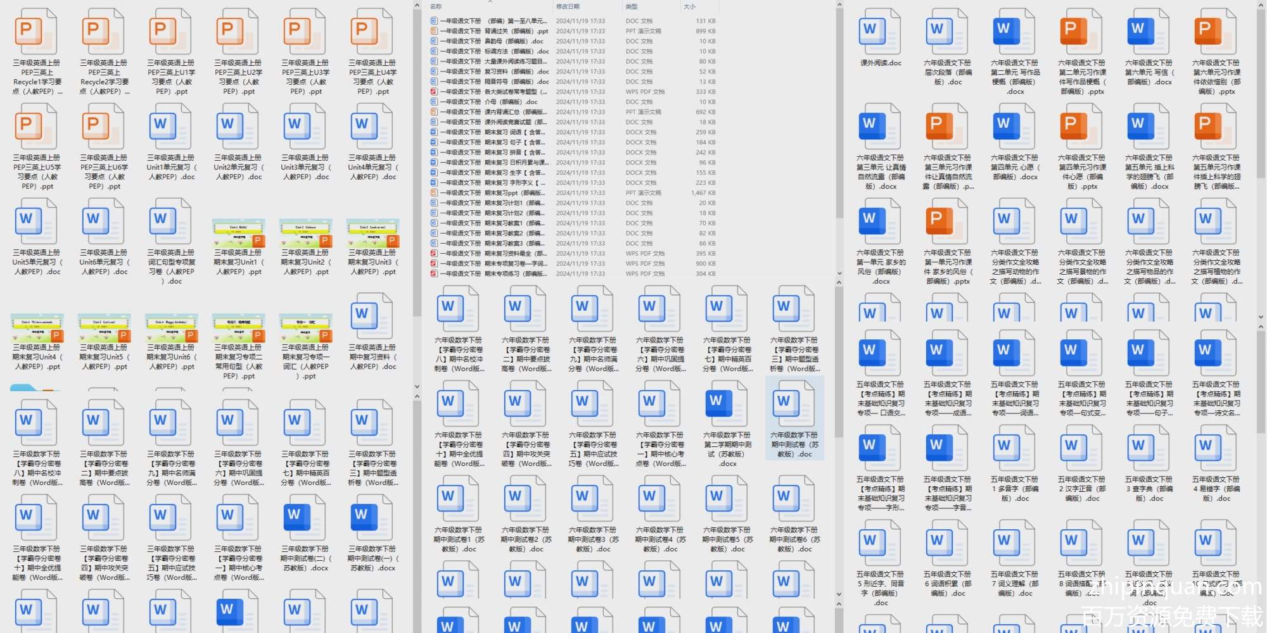This screenshot has height=633, width=1267.
Task: Select list row 一年级语文下册 期末专项练习（部编版
Action: tap(573, 274)
